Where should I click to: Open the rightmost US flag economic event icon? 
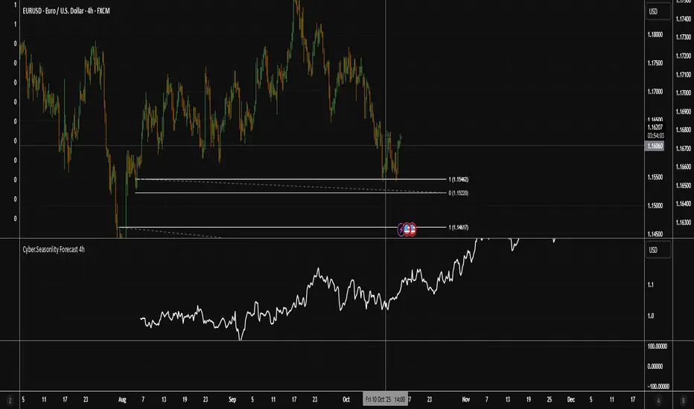412,230
